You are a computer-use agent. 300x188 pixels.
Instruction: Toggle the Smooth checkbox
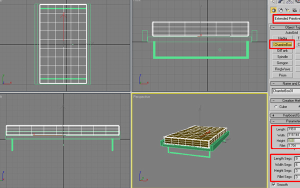[274, 184]
